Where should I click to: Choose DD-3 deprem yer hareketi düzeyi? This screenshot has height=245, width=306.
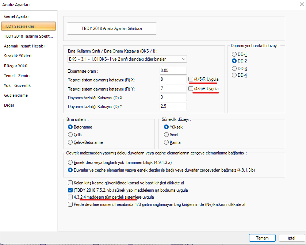click(234, 69)
